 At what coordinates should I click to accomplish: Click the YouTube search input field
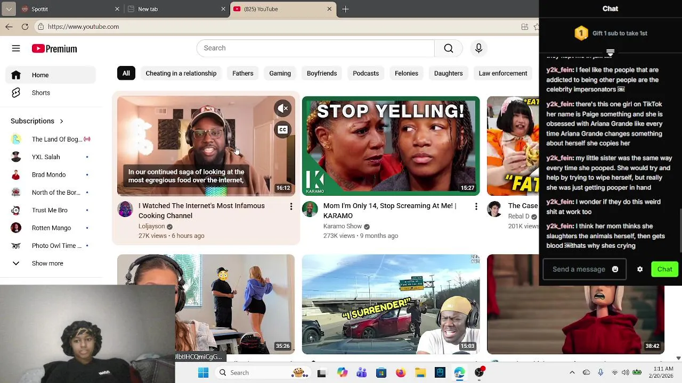[x=315, y=48]
